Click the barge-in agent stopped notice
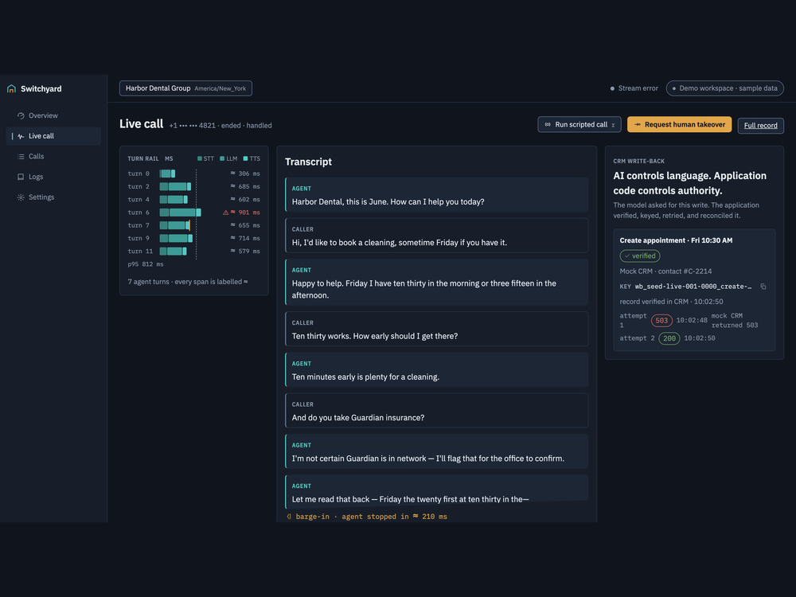The height and width of the screenshot is (597, 796). point(366,517)
